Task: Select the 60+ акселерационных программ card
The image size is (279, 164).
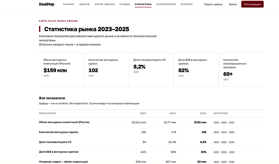Action: click(x=241, y=70)
